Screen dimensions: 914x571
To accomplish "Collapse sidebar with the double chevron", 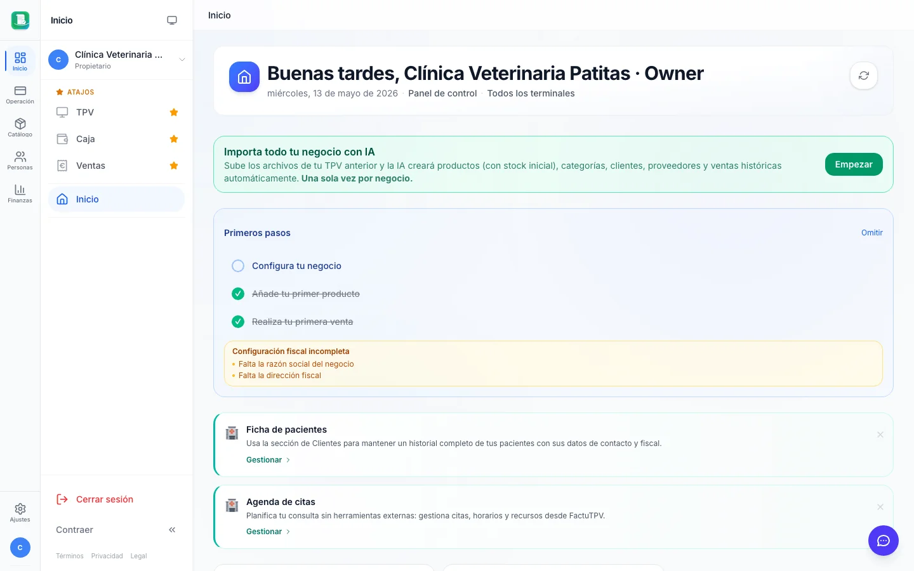I will point(172,530).
